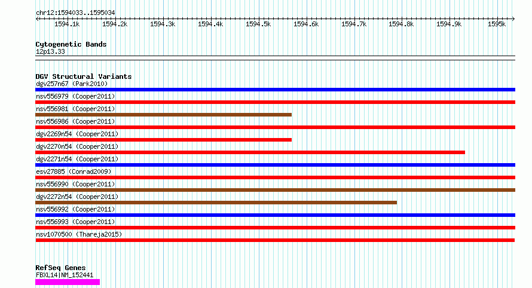
Task: Click the 1595k ruler tick label
Action: coord(497,24)
